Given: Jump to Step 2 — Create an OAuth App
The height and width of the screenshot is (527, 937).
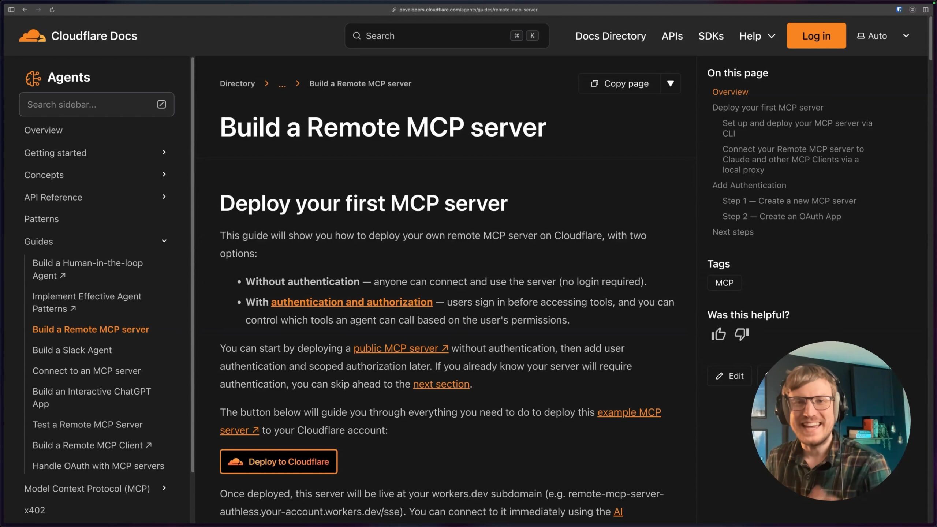Looking at the screenshot, I should pos(781,217).
